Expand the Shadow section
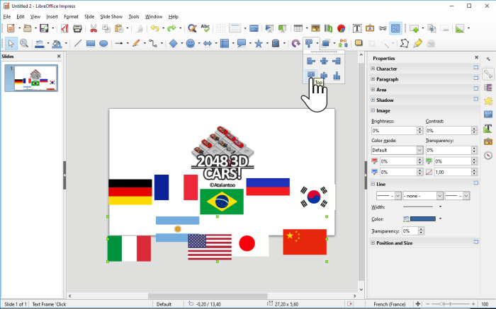Viewport: 496px width, 309px height. [373, 100]
